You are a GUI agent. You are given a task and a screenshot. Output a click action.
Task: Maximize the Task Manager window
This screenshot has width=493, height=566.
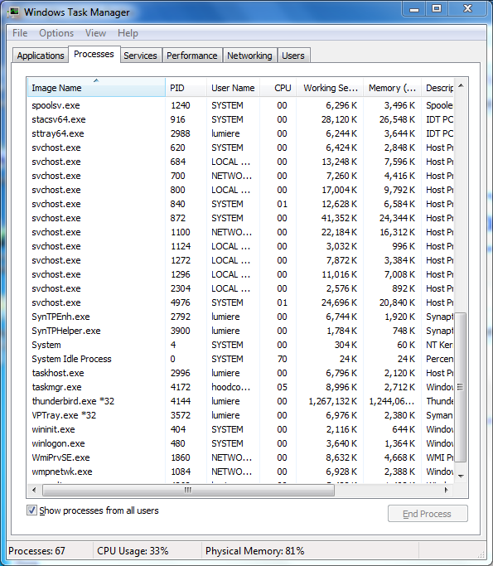click(437, 8)
